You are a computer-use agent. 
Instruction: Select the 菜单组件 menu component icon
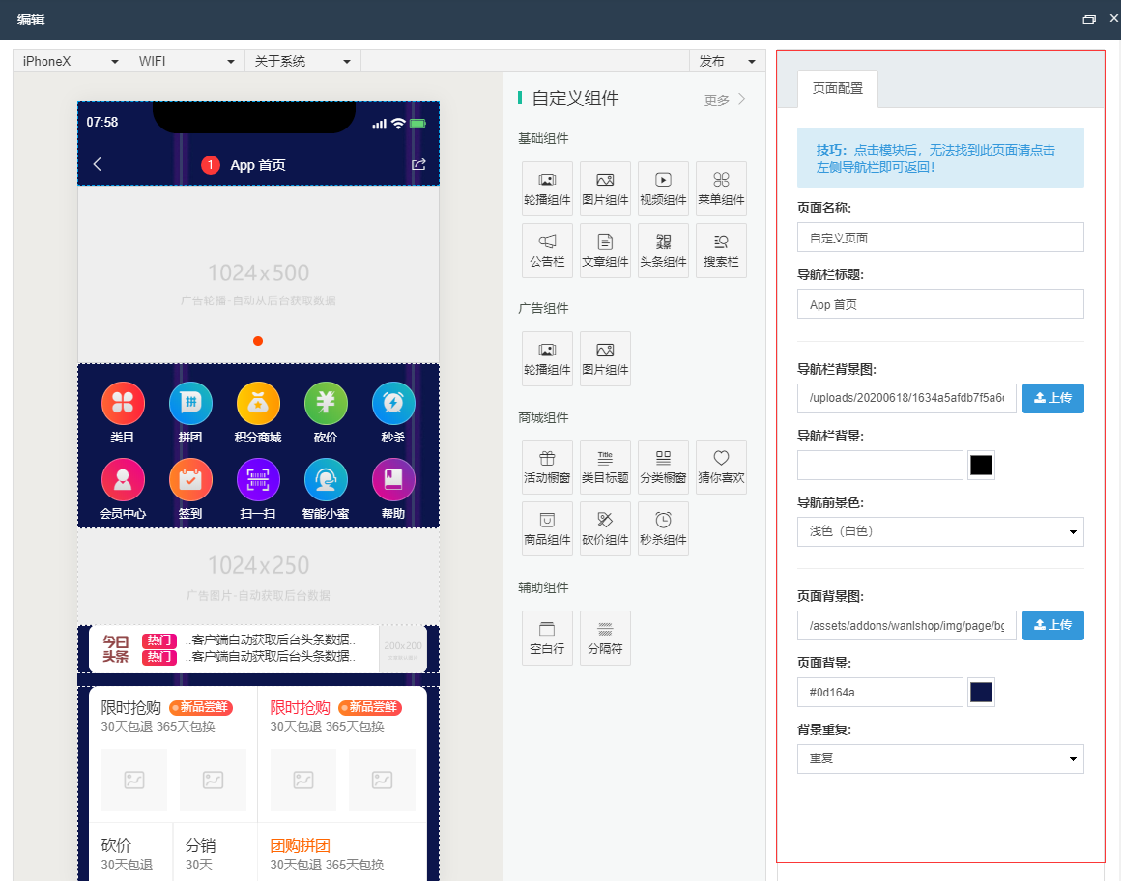point(721,188)
